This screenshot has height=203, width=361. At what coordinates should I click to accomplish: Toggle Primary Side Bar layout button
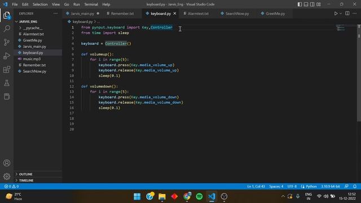click(300, 5)
